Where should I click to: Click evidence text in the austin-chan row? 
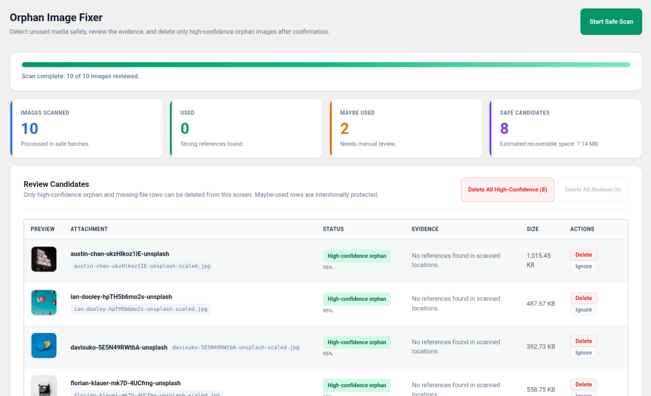[456, 260]
